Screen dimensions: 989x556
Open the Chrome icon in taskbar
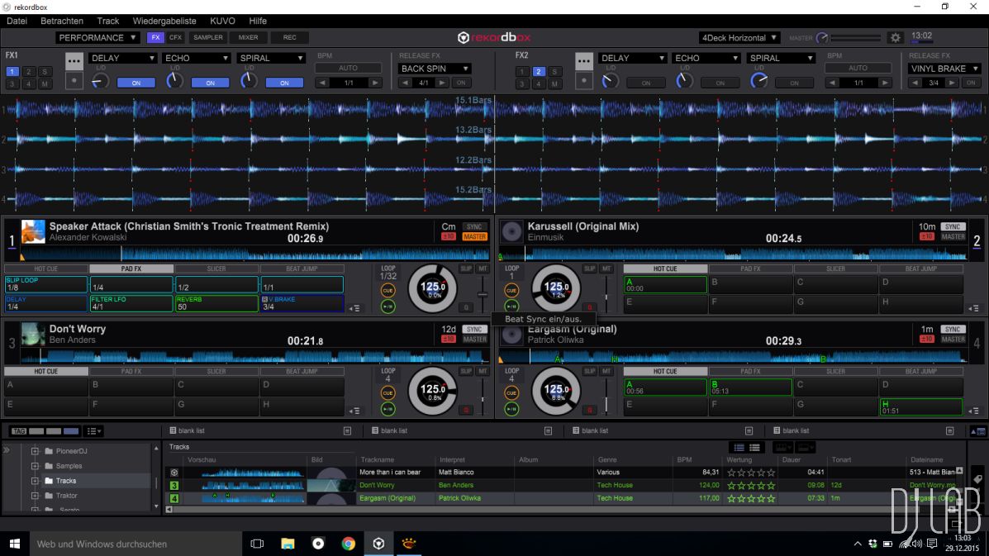tap(349, 544)
